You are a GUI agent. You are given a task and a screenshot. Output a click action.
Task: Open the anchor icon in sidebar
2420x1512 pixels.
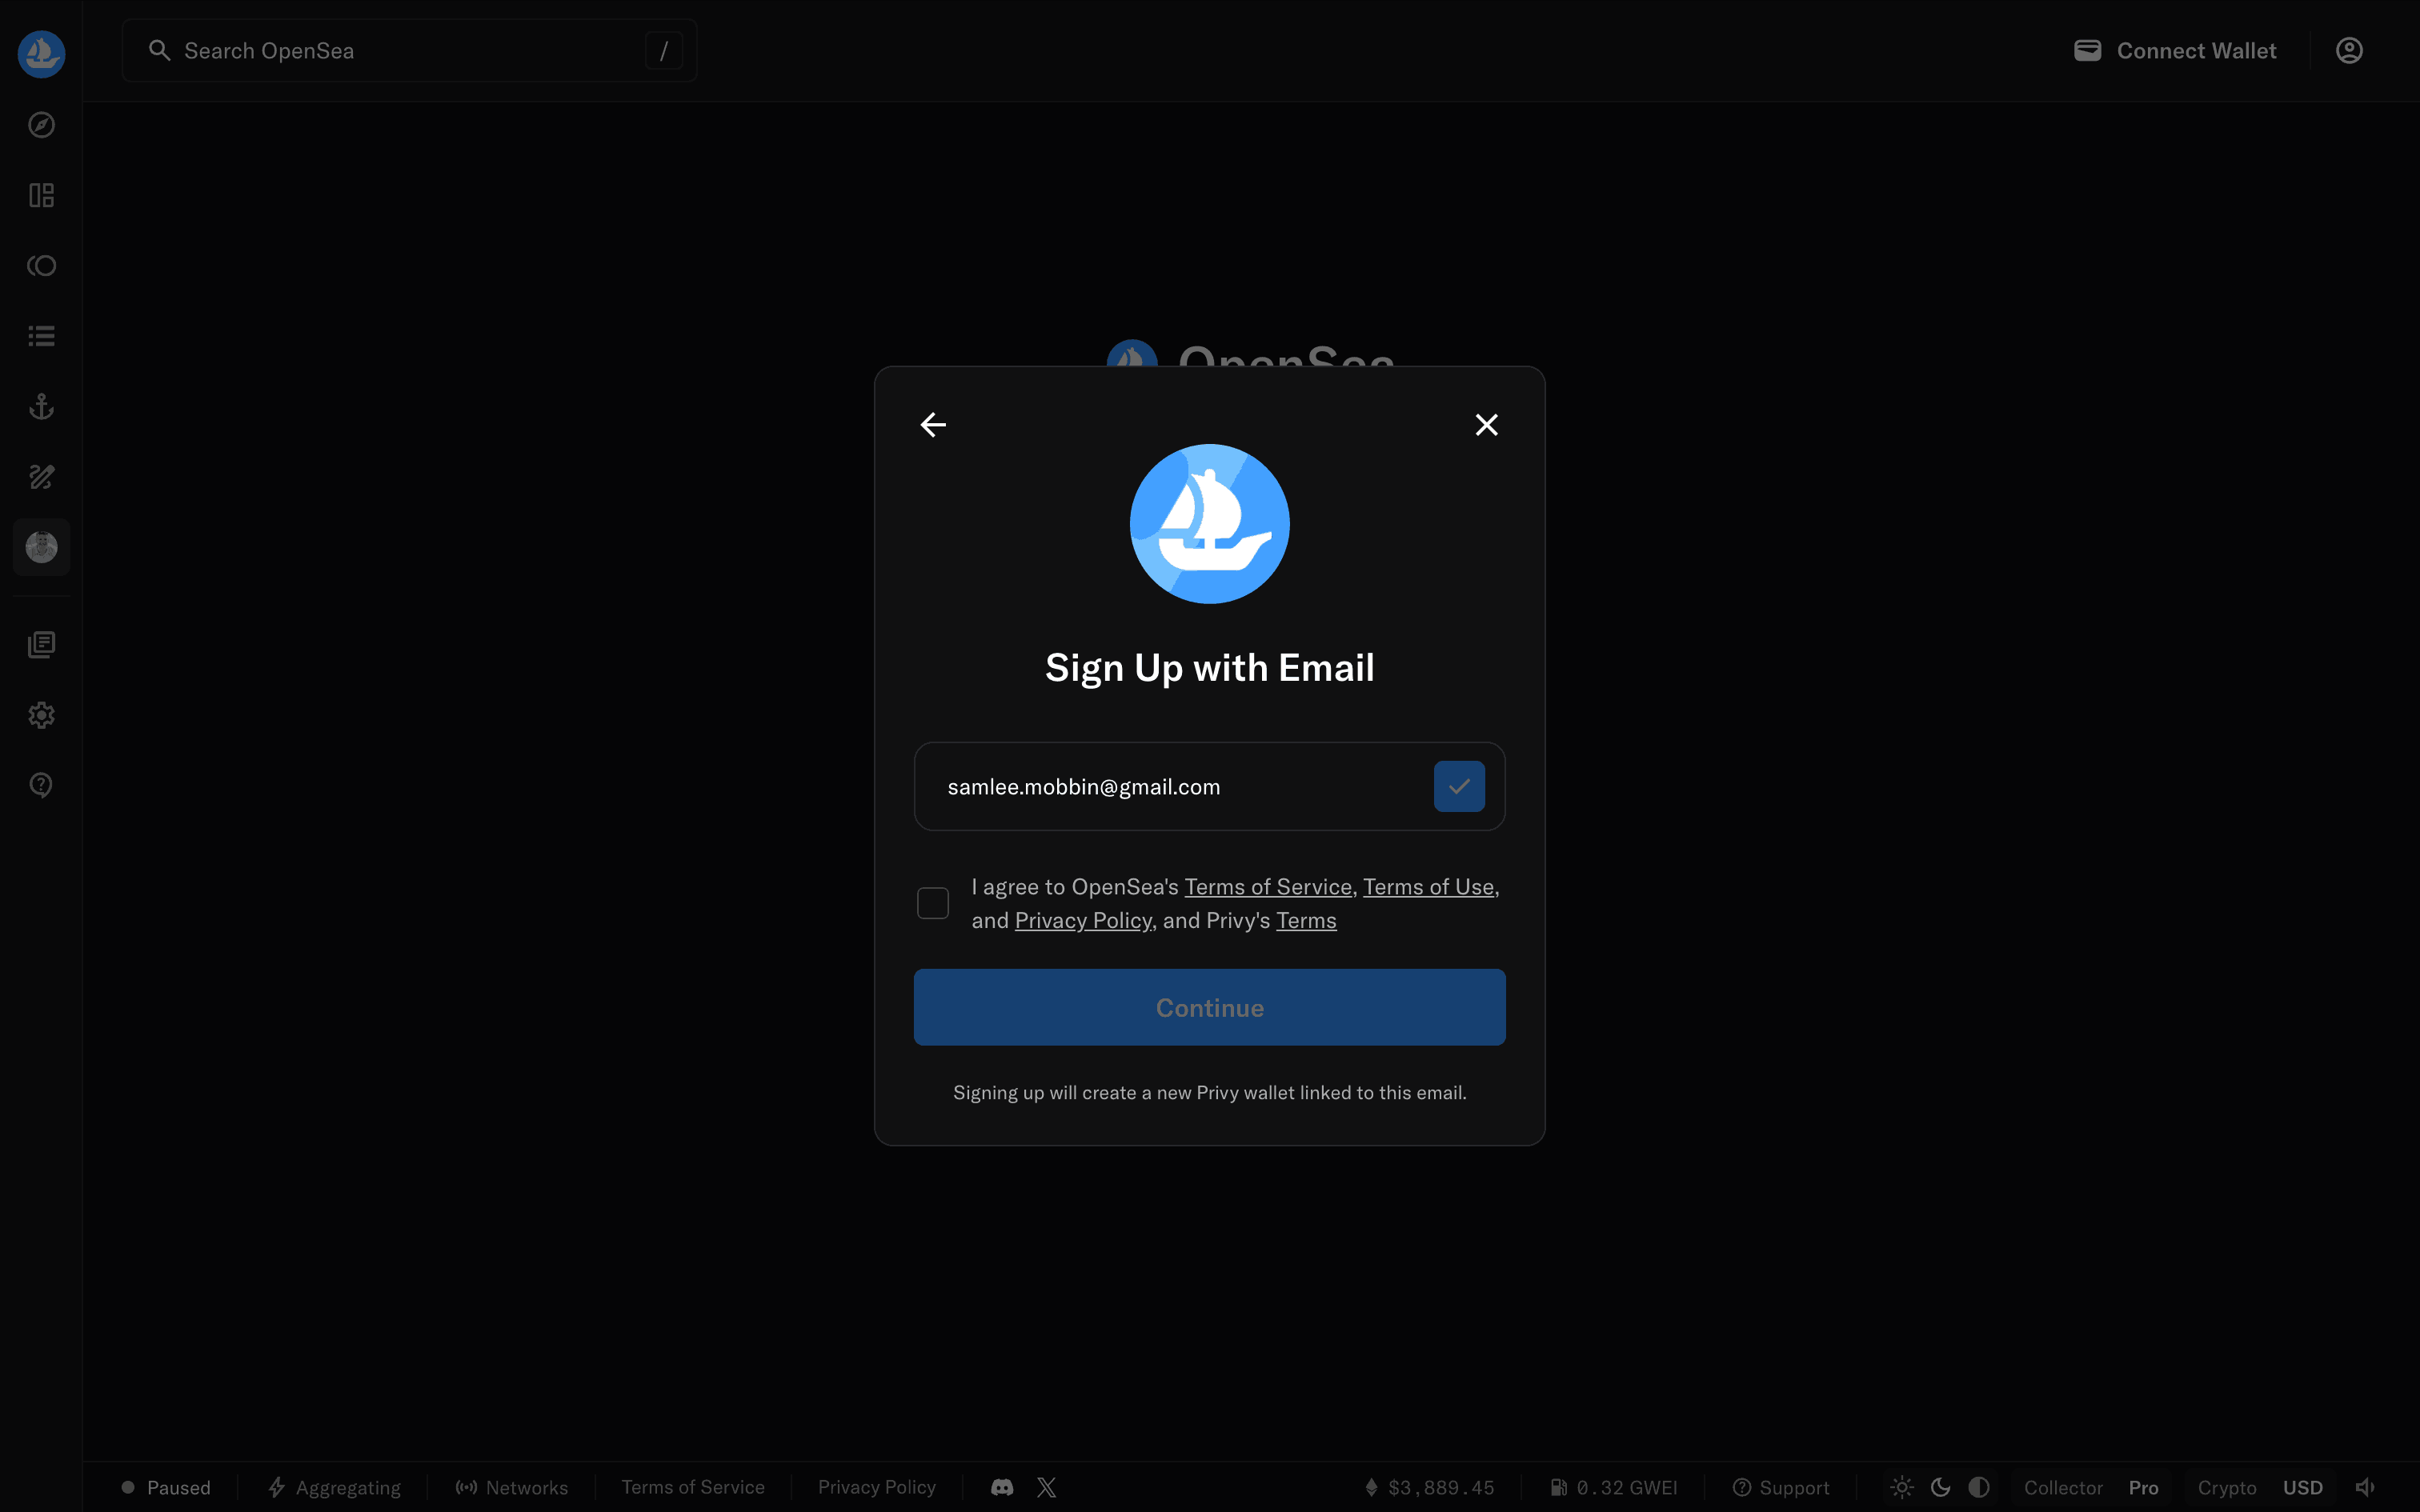[41, 407]
